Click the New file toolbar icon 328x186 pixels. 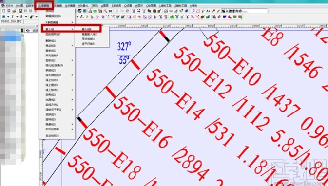4,11
